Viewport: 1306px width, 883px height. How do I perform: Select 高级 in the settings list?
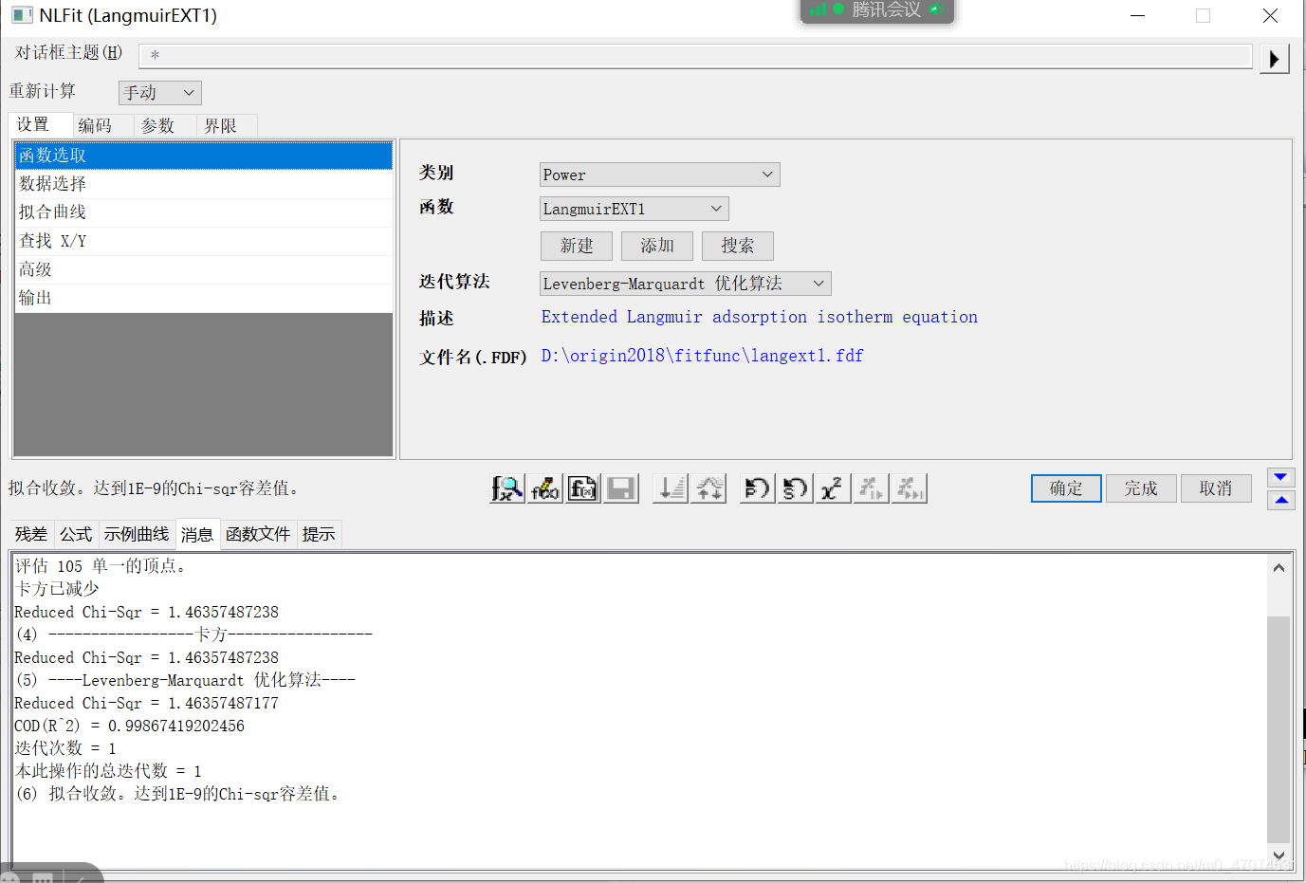pos(204,269)
